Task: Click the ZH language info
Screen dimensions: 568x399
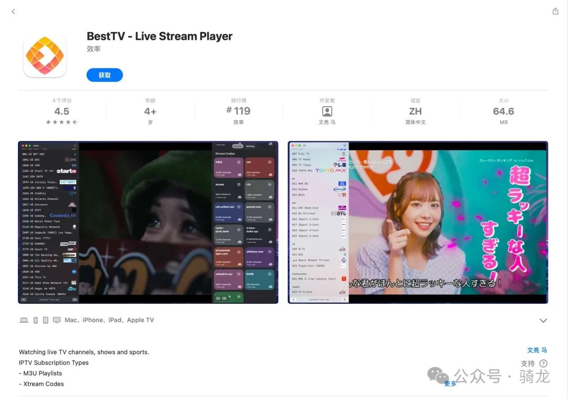Action: pyautogui.click(x=415, y=111)
